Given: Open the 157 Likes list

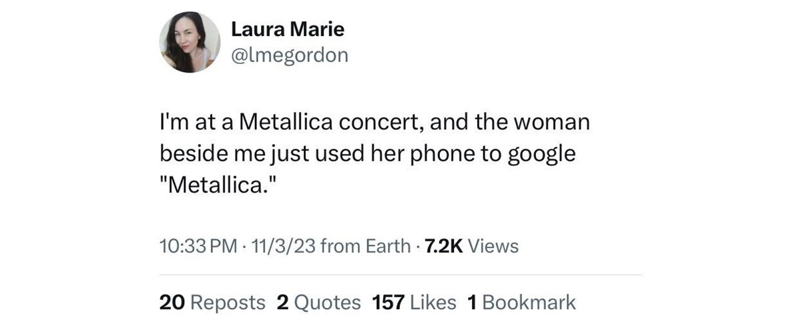Looking at the screenshot, I should click(414, 303).
